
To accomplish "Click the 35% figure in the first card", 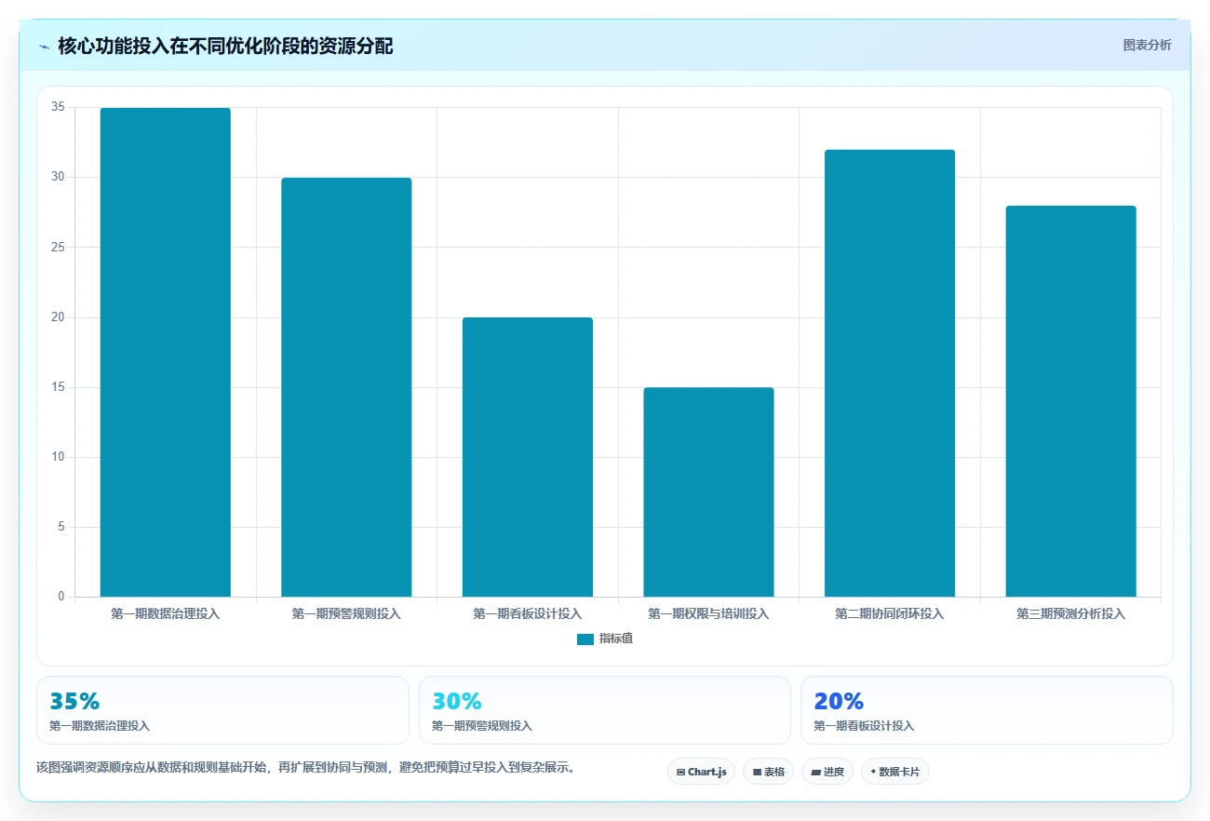I will (x=74, y=701).
